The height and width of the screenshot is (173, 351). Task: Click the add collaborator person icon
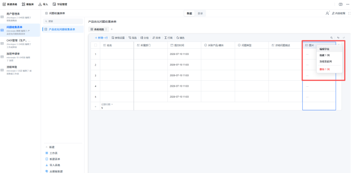[x=327, y=14]
